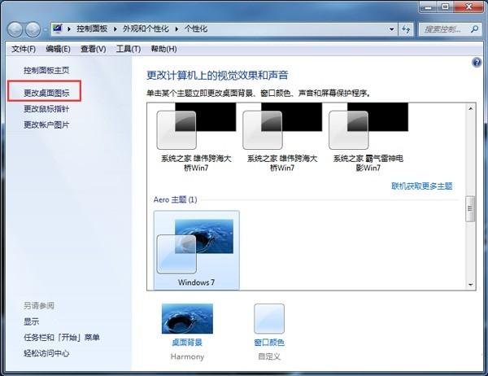Open the 文件(F) menu

coord(24,49)
